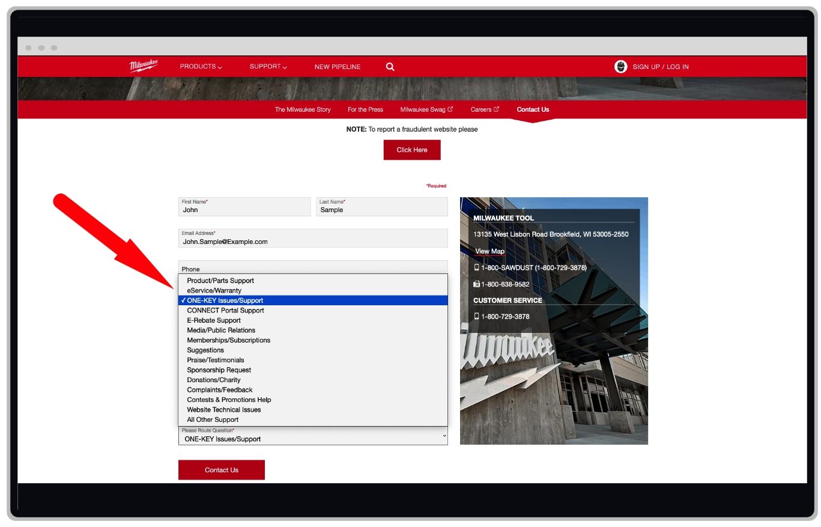The width and height of the screenshot is (821, 527).
Task: Open the View Map link
Action: point(489,251)
